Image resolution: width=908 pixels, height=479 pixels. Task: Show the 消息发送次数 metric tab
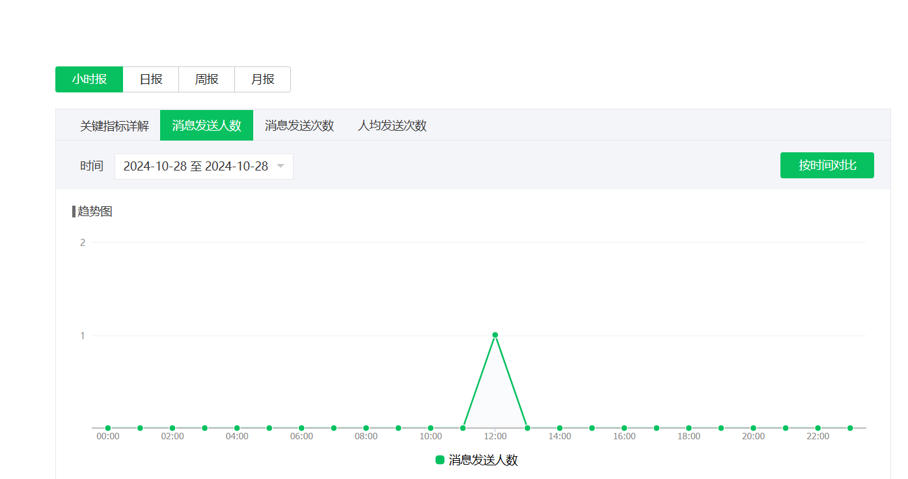coord(299,126)
